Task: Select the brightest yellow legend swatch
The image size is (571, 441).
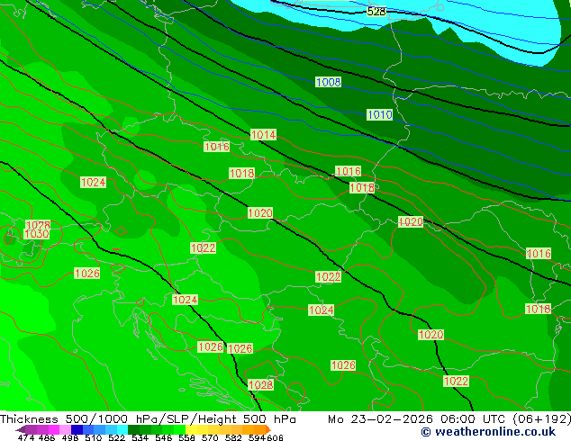Action: [191, 429]
